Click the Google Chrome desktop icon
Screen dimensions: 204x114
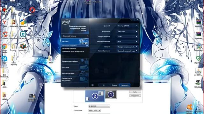[x=4, y=46]
